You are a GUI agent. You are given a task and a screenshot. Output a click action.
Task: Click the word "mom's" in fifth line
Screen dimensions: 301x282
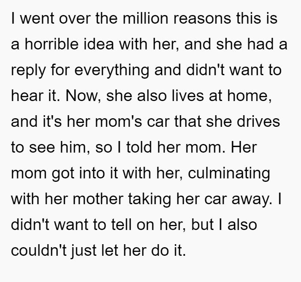[x=118, y=122]
